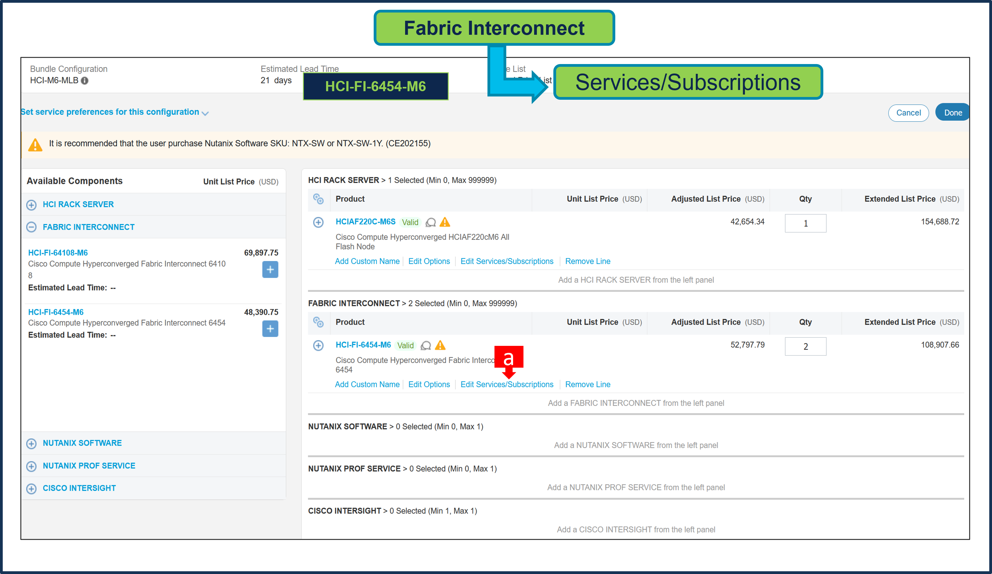The width and height of the screenshot is (992, 574).
Task: Add HCI-FI-64108-M6 with the blue plus button
Action: (x=270, y=270)
